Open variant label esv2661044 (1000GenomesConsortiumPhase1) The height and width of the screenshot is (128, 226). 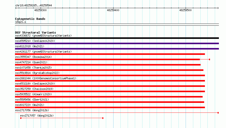click(x=46, y=78)
